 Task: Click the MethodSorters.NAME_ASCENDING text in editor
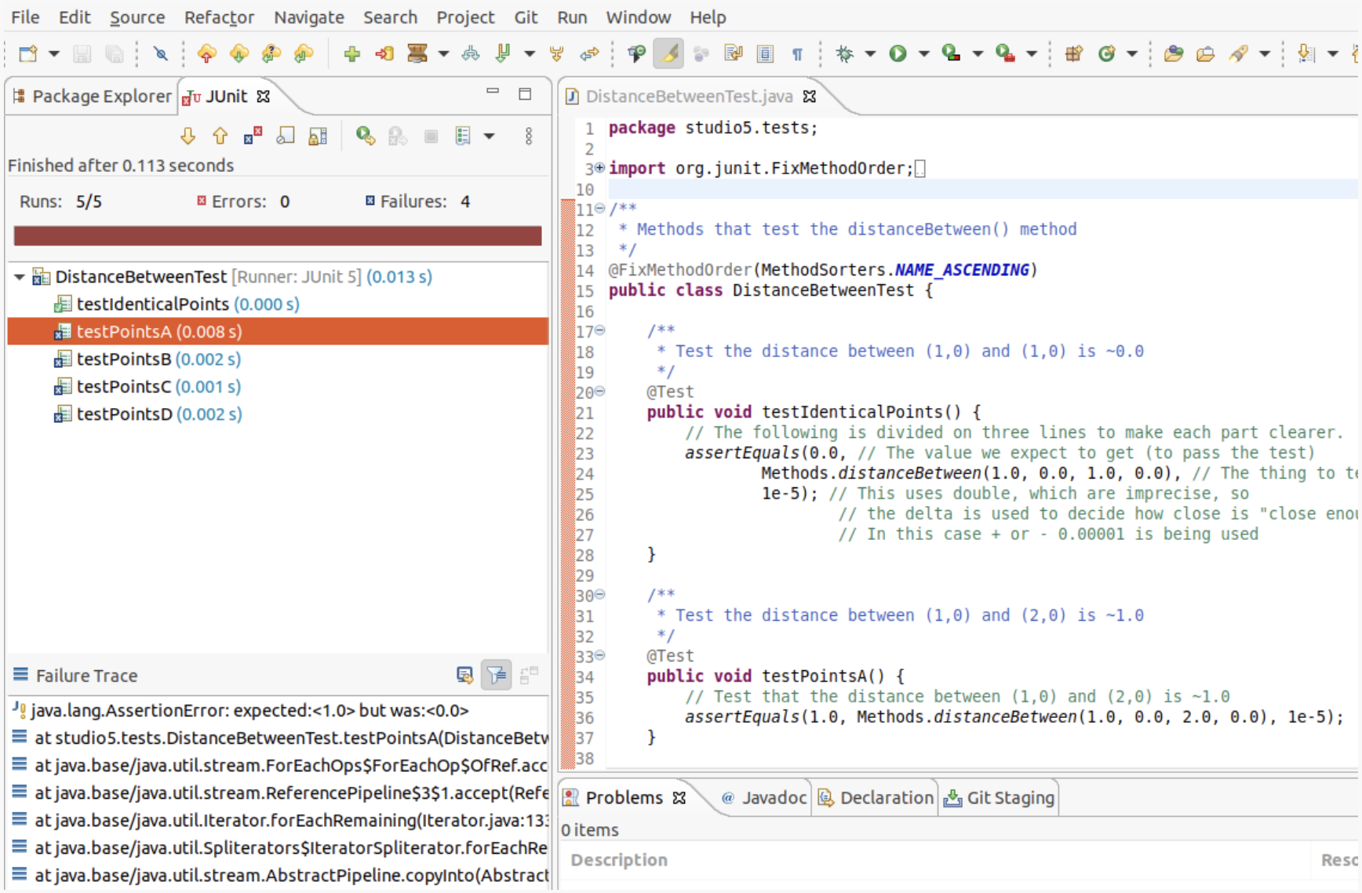(x=894, y=270)
